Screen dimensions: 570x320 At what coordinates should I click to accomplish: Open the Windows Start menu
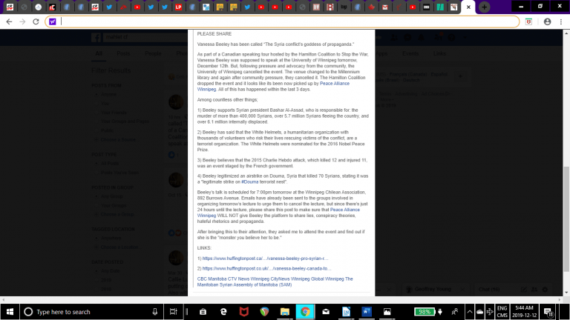[10, 312]
